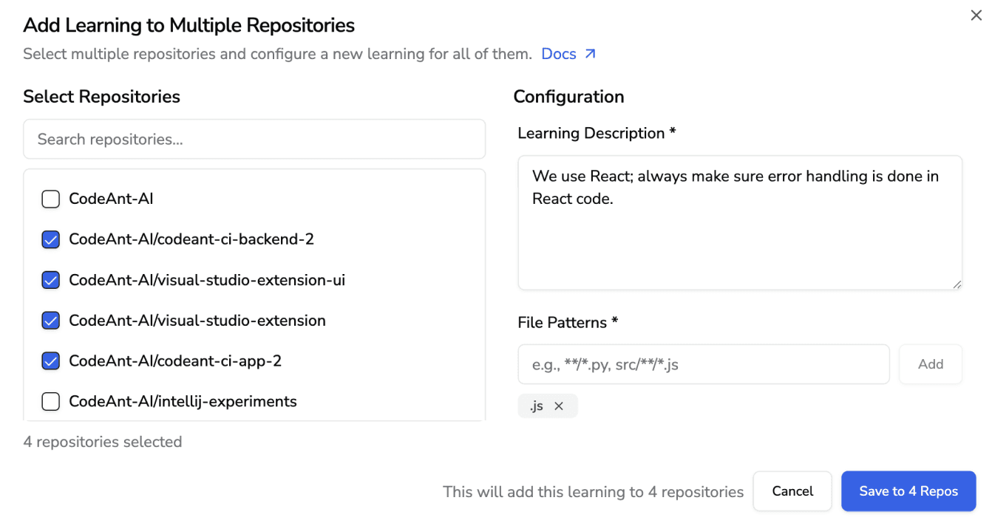Select the CodeAnt-AI/intellij-experiments row label
This screenshot has height=523, width=992.
click(183, 401)
